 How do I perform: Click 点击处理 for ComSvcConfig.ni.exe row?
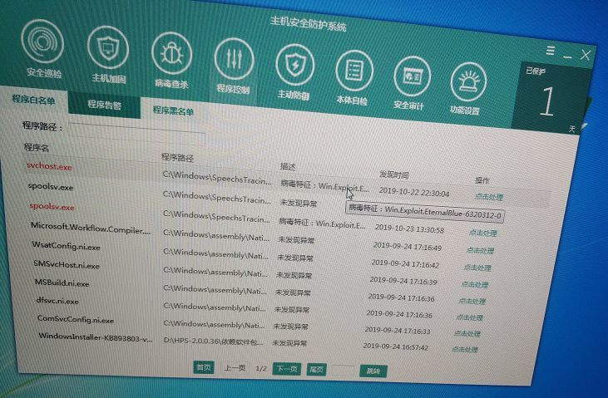[x=467, y=334]
